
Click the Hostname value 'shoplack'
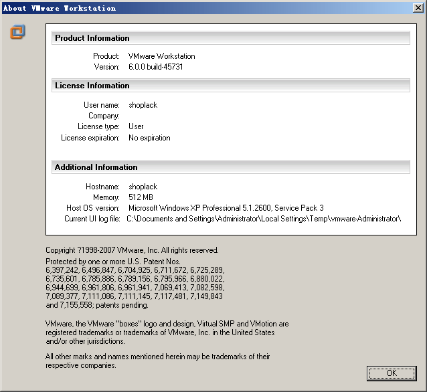(x=143, y=187)
